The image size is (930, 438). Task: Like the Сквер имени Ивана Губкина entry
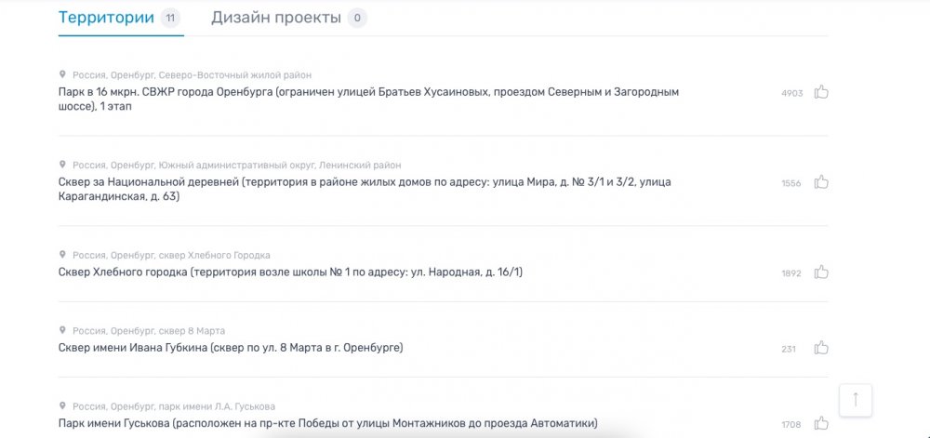pyautogui.click(x=821, y=348)
